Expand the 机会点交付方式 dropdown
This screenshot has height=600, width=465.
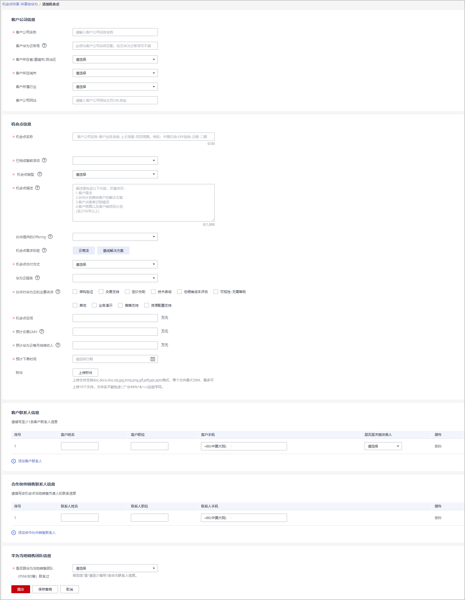coord(115,264)
